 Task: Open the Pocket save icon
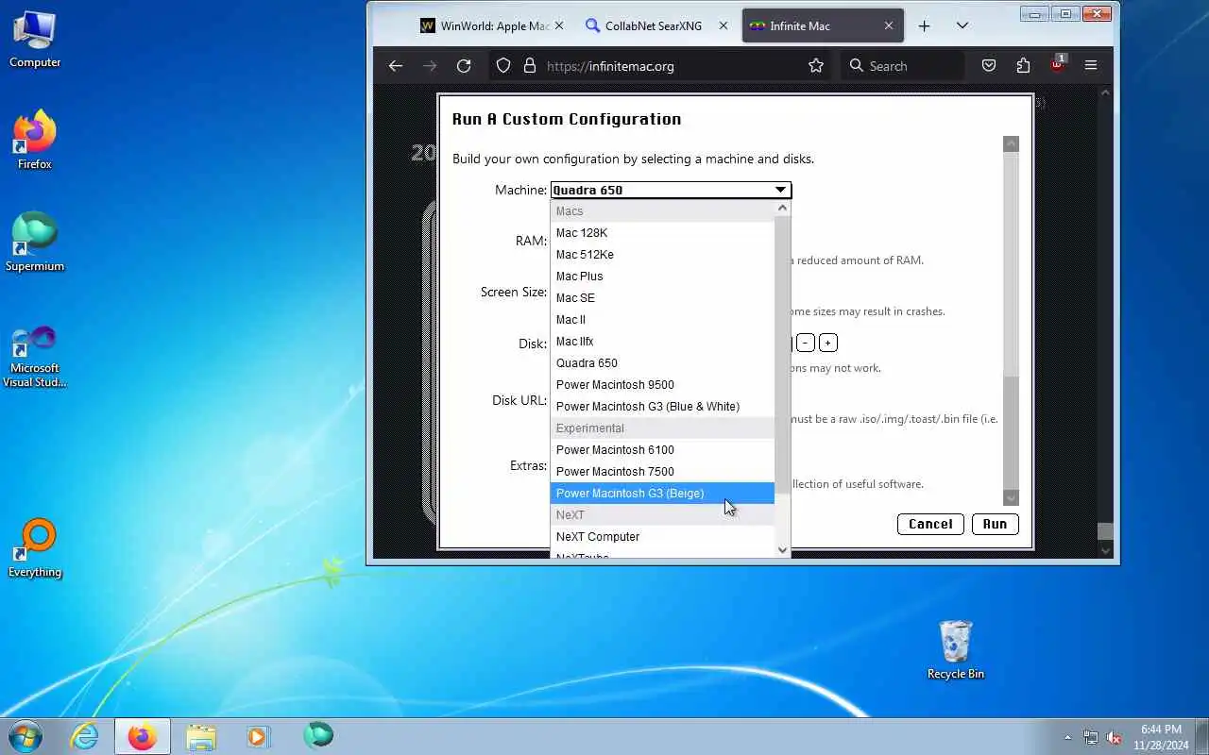[989, 65]
